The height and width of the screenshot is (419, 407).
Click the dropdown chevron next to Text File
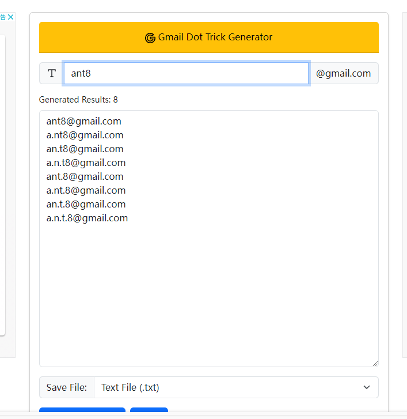click(367, 387)
